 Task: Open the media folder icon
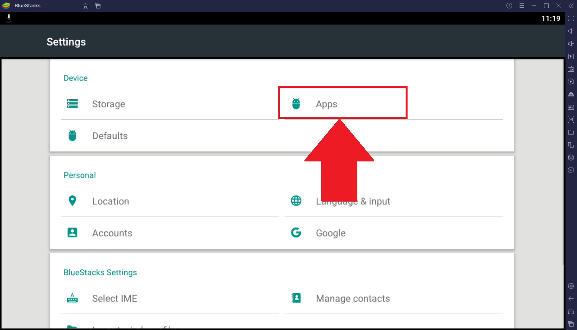pyautogui.click(x=571, y=132)
